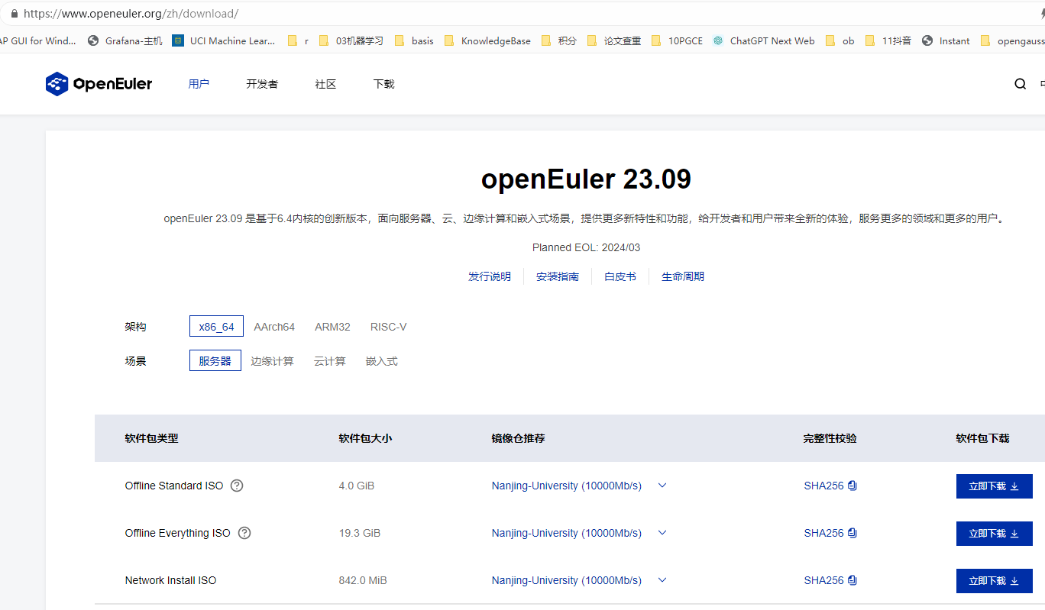This screenshot has height=610, width=1045.
Task: Open the 11抖音 bookmark folder
Action: (x=888, y=41)
